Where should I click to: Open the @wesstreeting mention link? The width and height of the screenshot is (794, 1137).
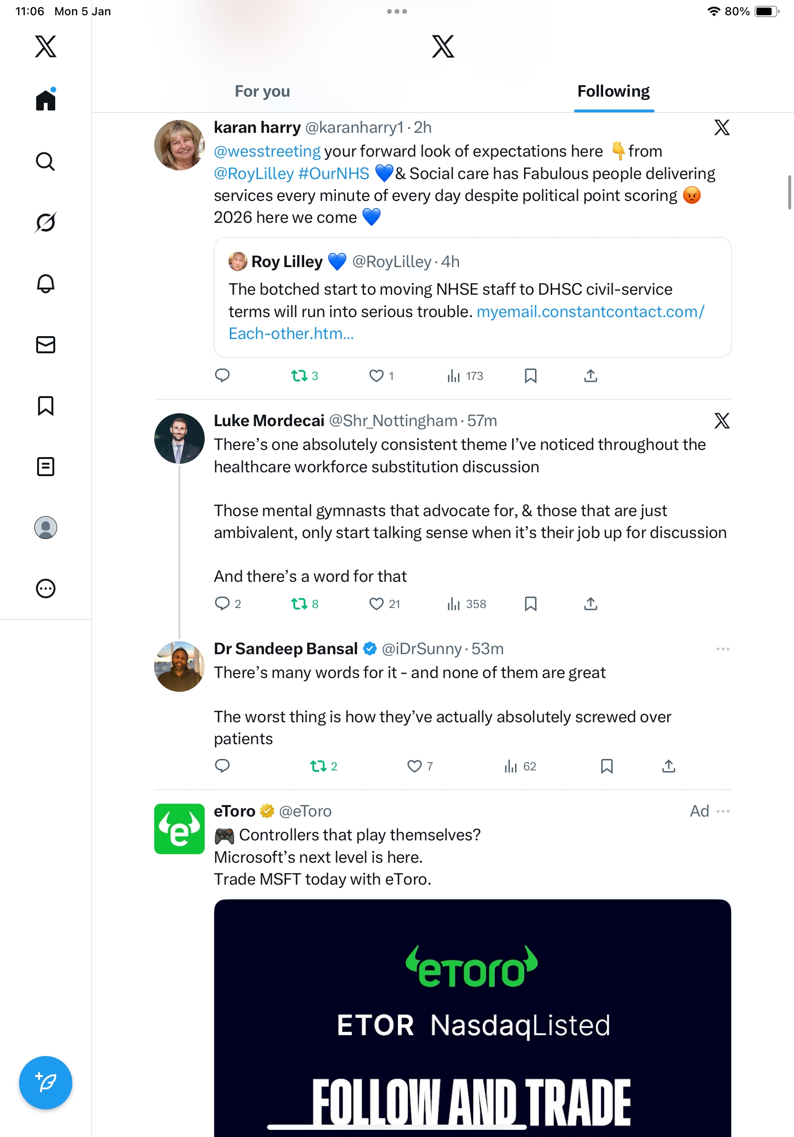(268, 151)
